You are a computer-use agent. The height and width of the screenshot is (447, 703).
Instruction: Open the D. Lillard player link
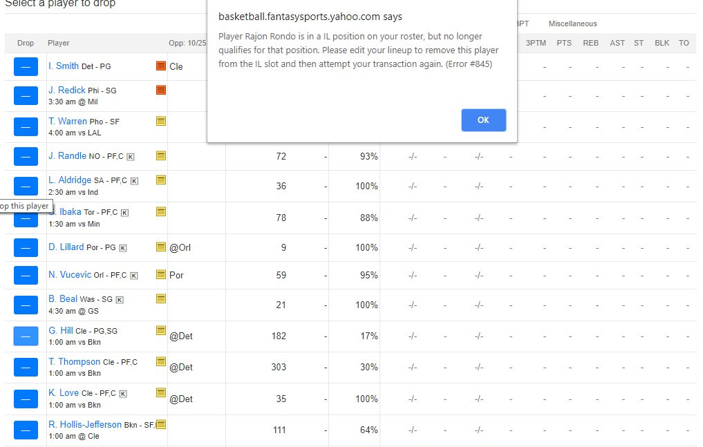click(66, 247)
